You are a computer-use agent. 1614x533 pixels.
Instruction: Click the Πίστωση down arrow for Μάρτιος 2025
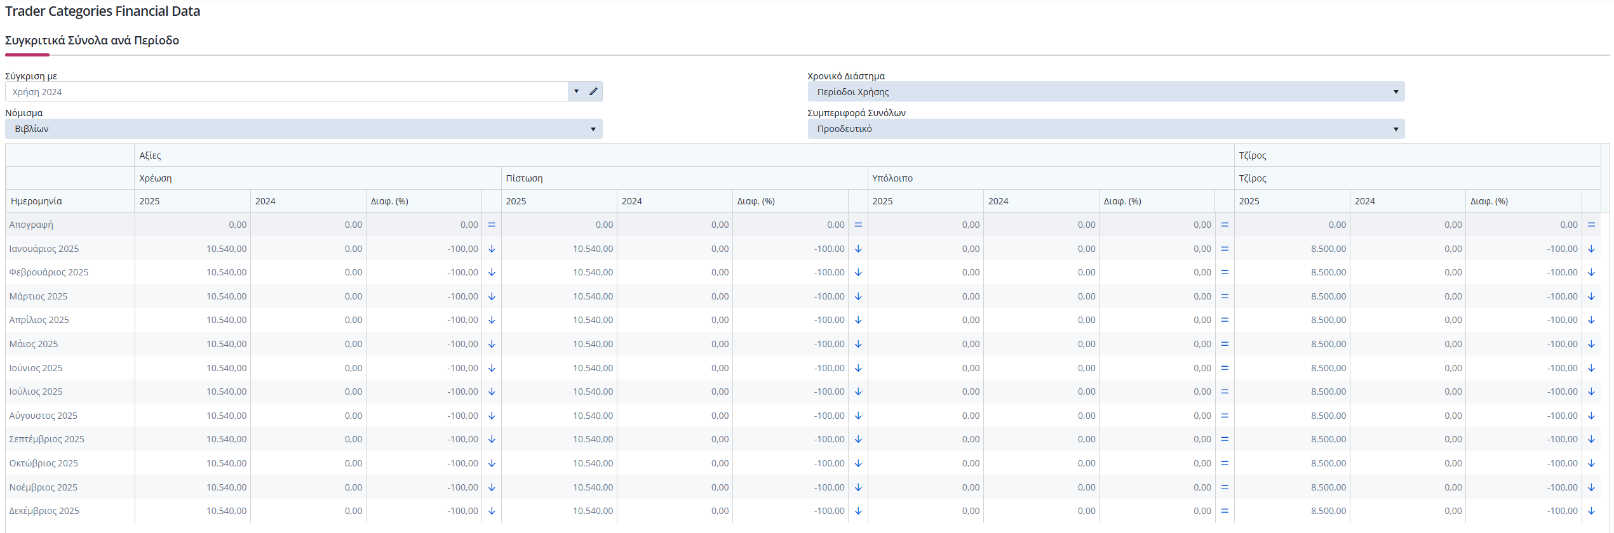[858, 296]
